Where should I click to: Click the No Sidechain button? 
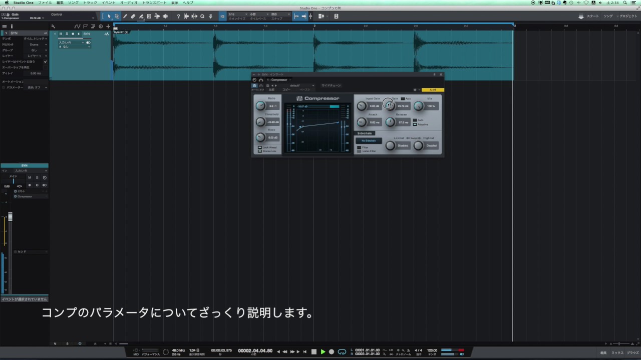coord(369,140)
